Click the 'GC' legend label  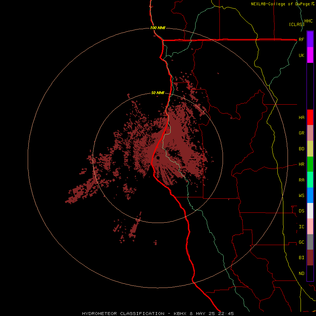coord(301,242)
